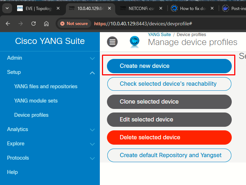Click the Manage device profiles heading
This screenshot has width=246, height=185.
[x=193, y=42]
